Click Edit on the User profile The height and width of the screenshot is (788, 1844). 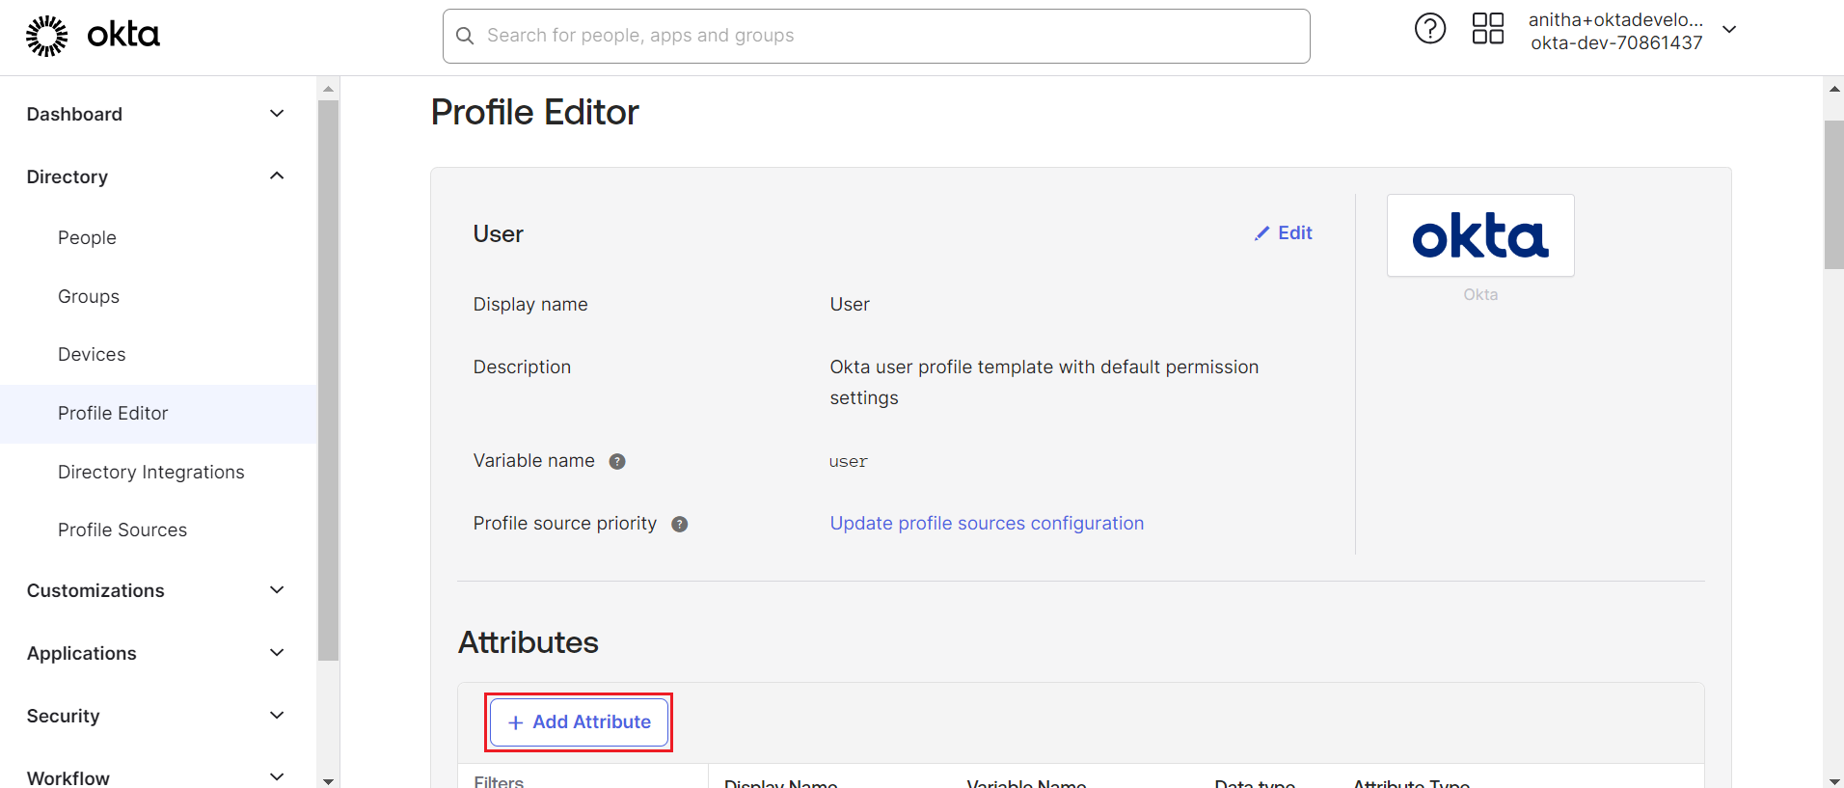pyautogui.click(x=1284, y=232)
